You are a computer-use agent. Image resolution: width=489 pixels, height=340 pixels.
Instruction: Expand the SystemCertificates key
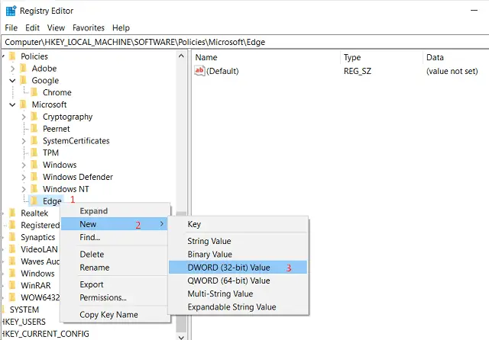point(24,141)
